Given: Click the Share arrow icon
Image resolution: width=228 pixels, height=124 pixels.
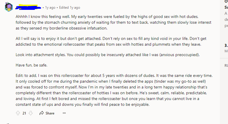Looking at the screenshot, I should pos(41,113).
